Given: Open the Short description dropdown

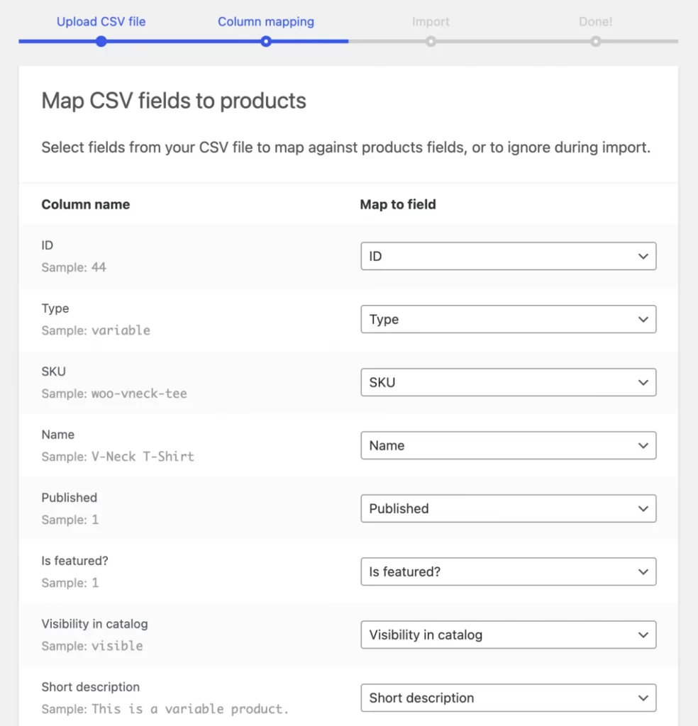Looking at the screenshot, I should coord(508,698).
